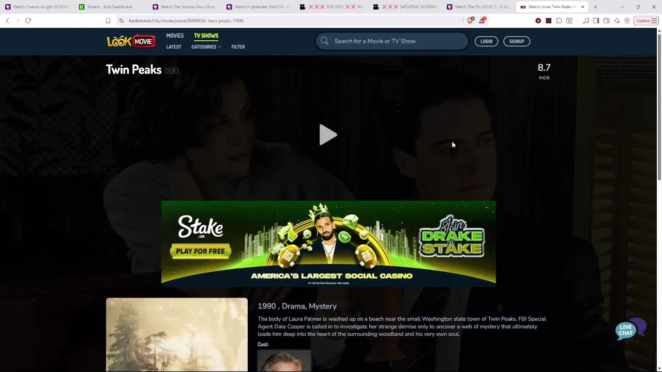Click the '1990 , Drama, Mystery' genre line
Viewport: 662px width, 372px height.
[297, 306]
